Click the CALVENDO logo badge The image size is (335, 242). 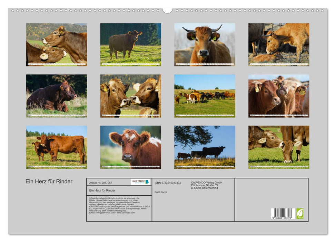(140, 182)
